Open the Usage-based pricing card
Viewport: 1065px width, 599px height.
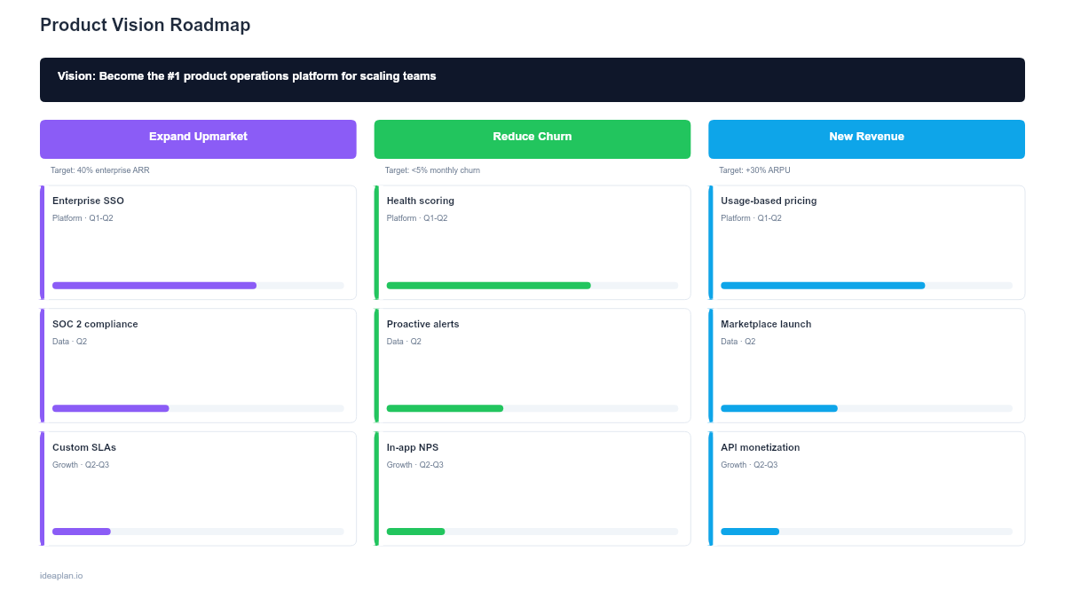865,242
